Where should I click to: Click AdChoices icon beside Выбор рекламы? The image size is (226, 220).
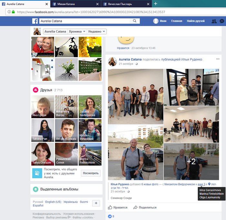coord(69,217)
